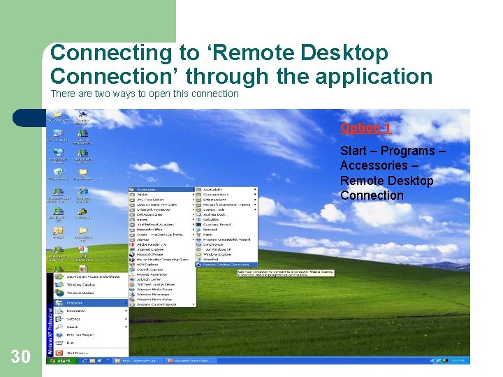Open Windows Catalog from Start menu
503x377 pixels.
[x=91, y=285]
